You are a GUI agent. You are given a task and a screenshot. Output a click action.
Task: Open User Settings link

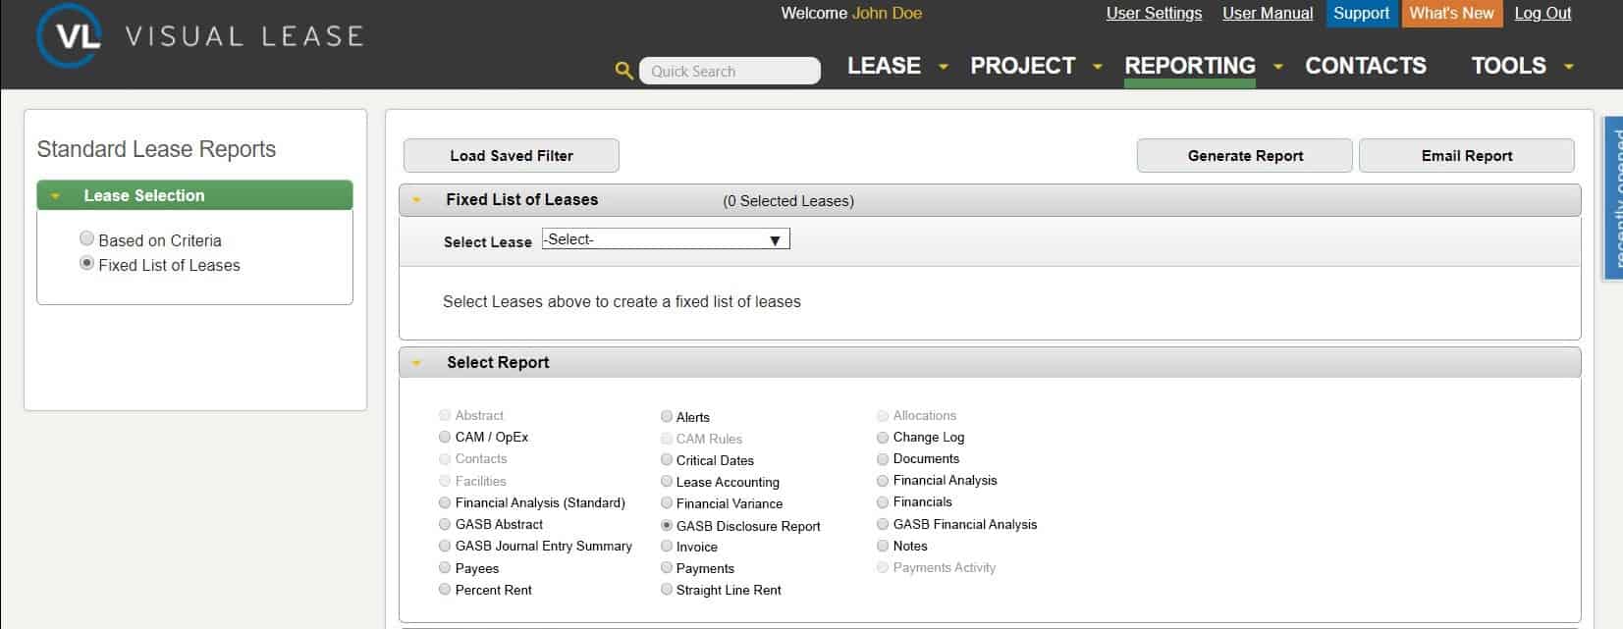(1154, 13)
